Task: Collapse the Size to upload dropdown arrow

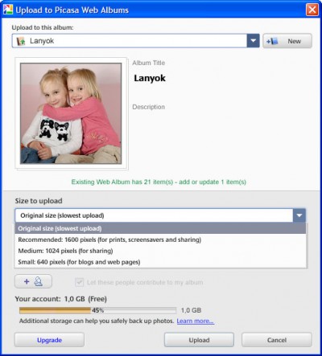Action: 299,215
